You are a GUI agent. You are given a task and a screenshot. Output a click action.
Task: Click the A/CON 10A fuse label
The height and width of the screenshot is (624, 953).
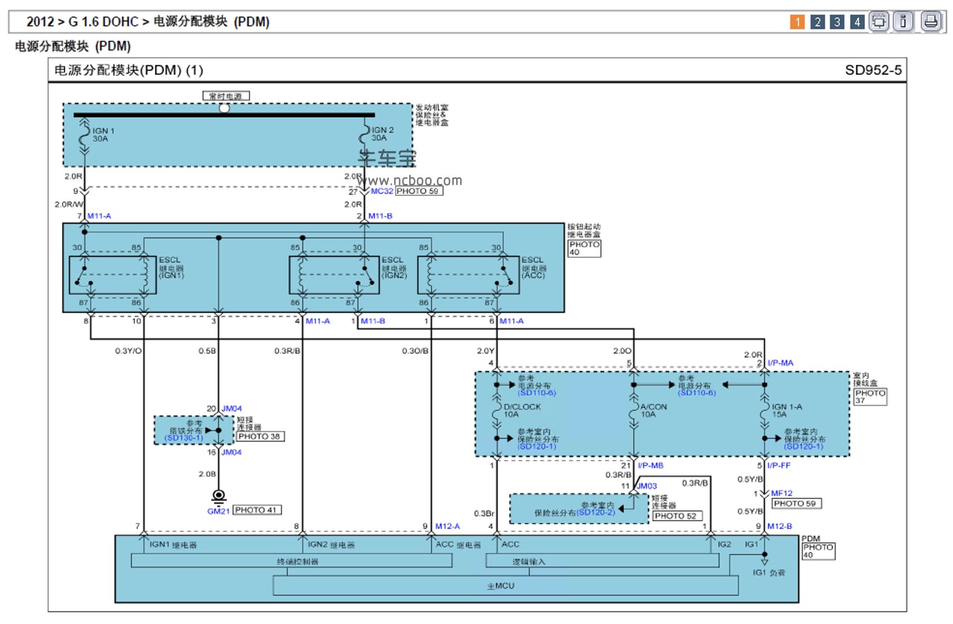tap(653, 411)
